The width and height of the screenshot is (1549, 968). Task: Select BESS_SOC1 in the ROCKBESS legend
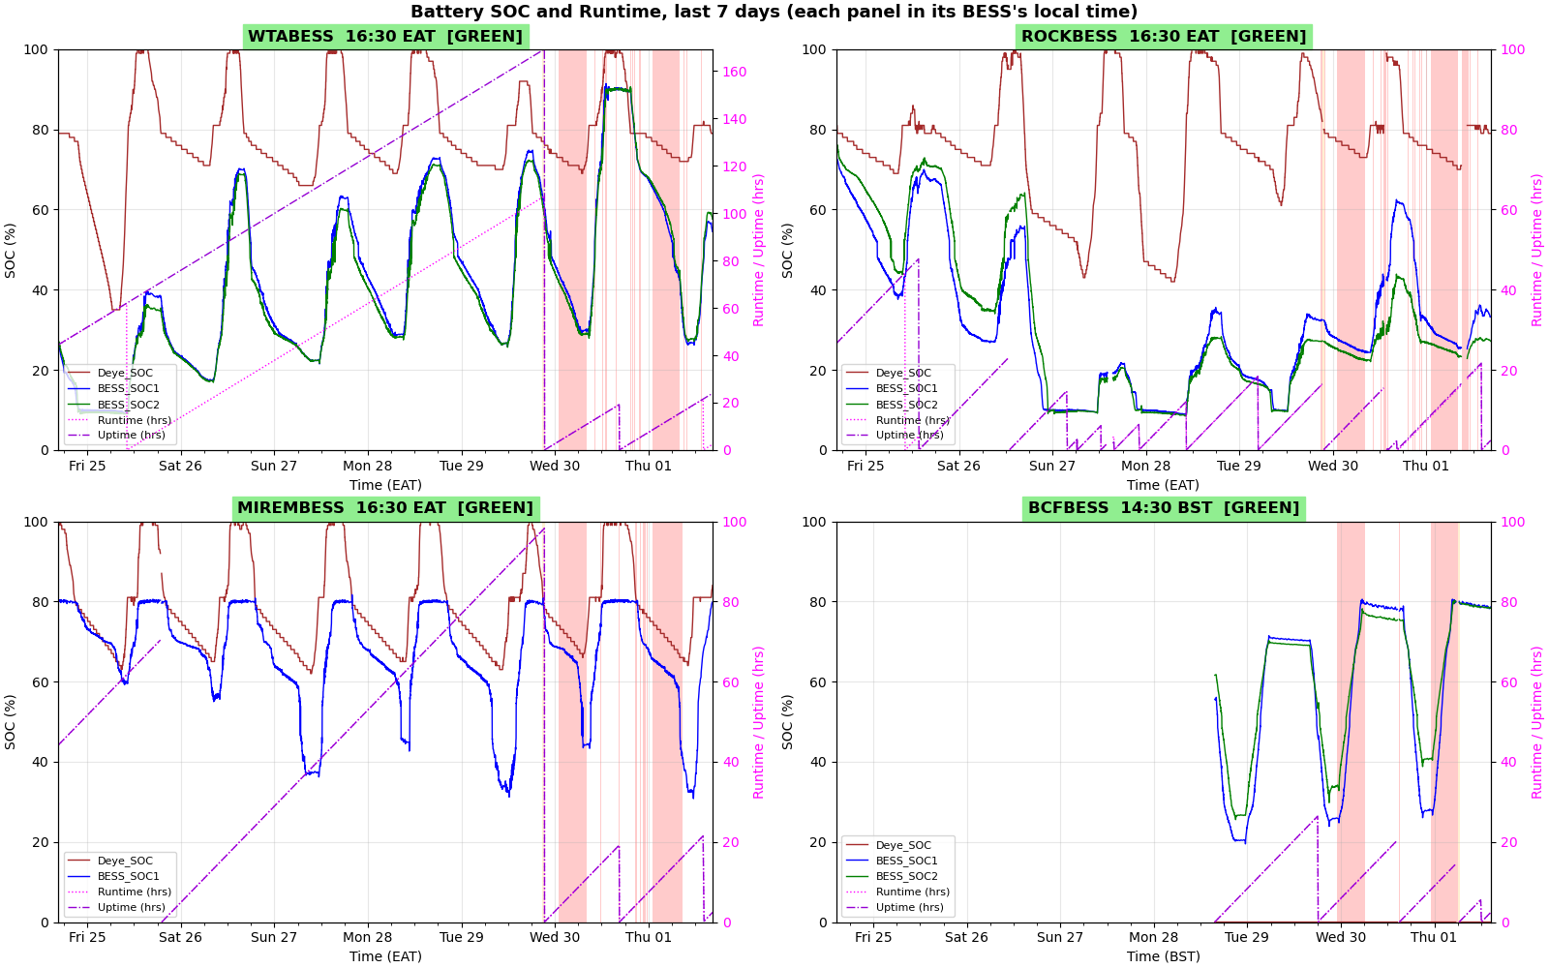pos(907,389)
